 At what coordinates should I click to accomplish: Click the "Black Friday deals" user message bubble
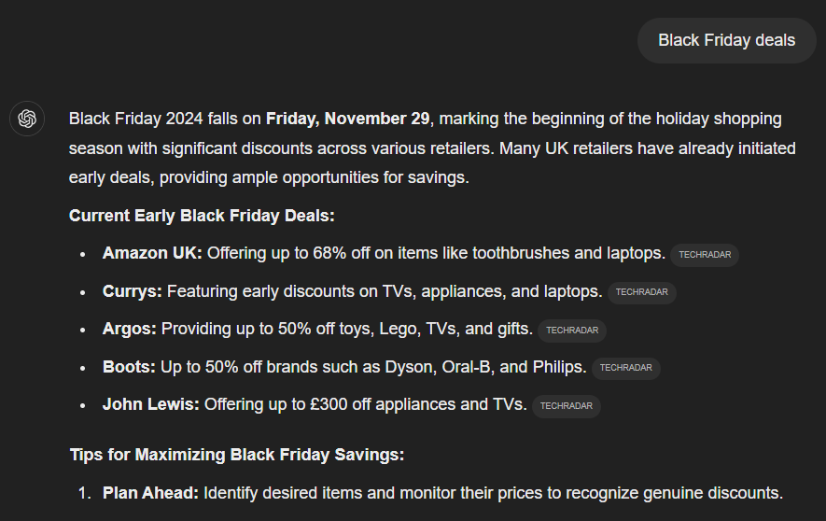726,40
